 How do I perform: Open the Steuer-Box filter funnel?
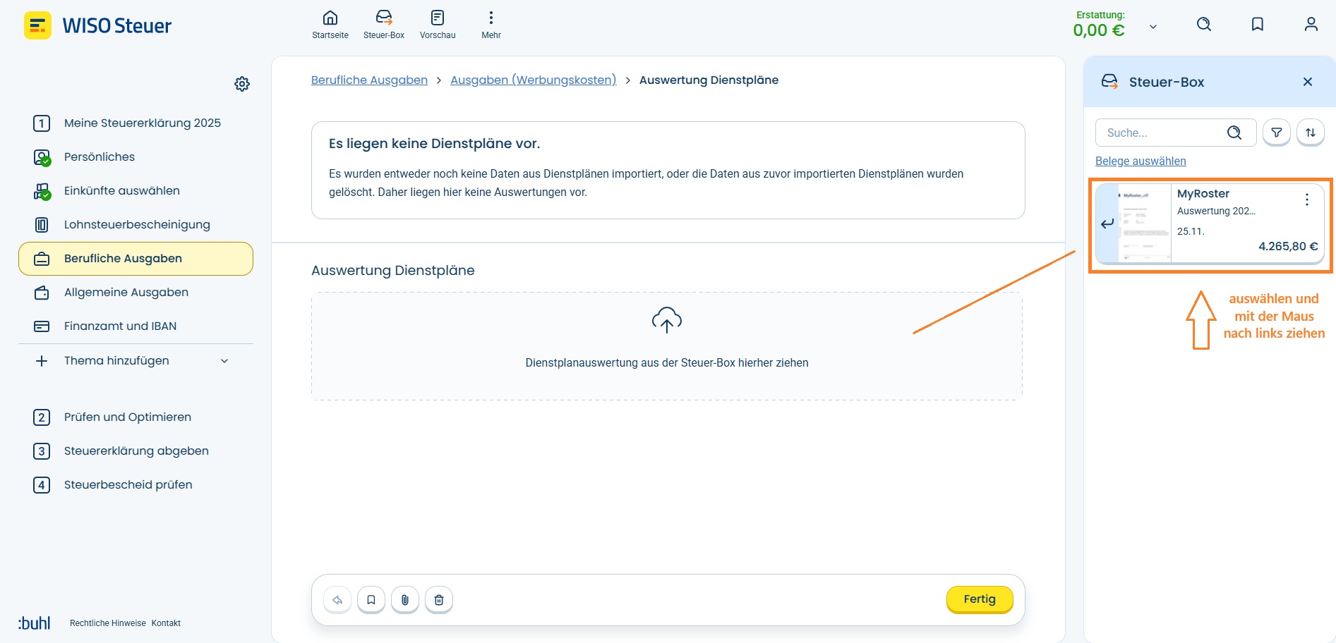1277,133
